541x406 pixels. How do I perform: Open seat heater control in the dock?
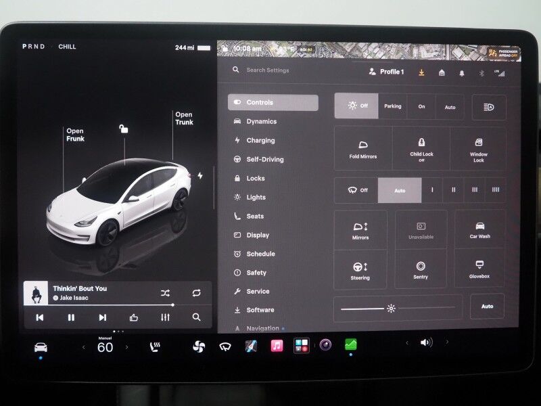tap(155, 346)
